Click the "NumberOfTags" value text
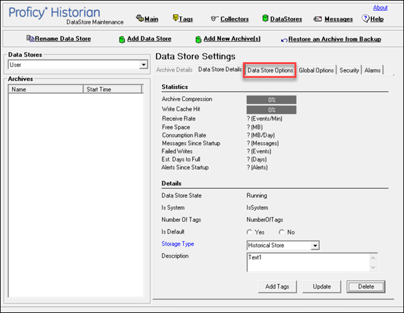 [x=265, y=219]
